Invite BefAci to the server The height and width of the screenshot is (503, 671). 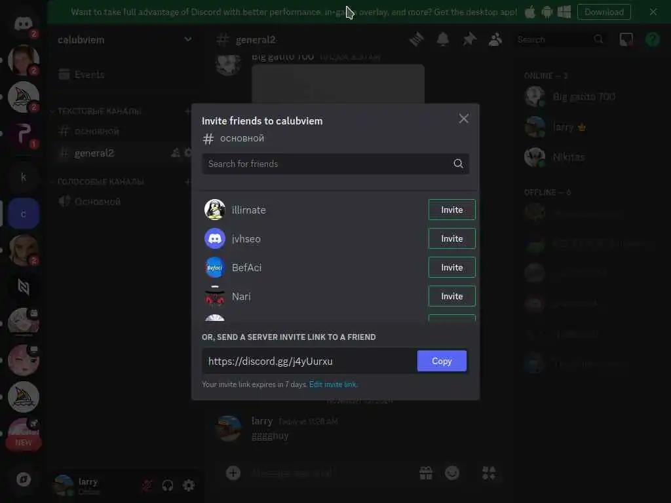point(451,267)
